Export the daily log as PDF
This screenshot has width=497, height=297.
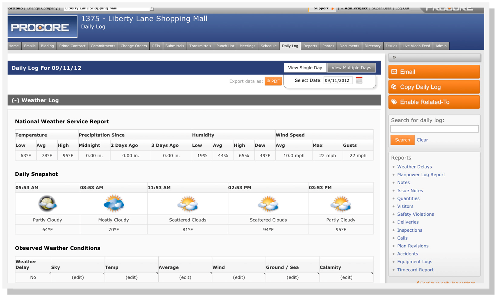tap(273, 81)
